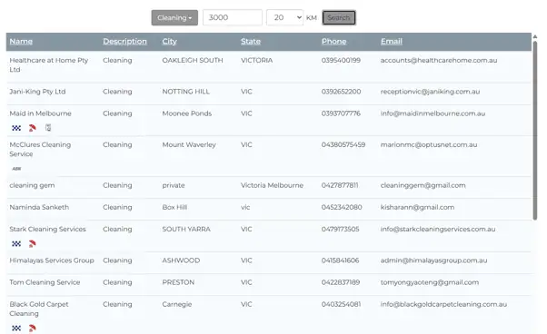Click red umbrella badge under Stark Cleaning Services

pos(32,244)
